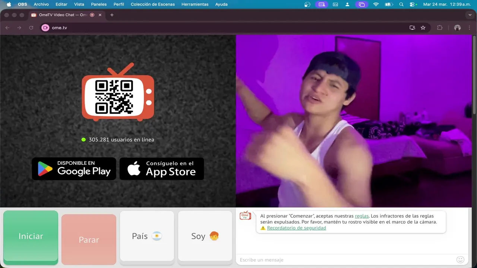
Task: Open the Archivo menu
Action: (x=41, y=4)
